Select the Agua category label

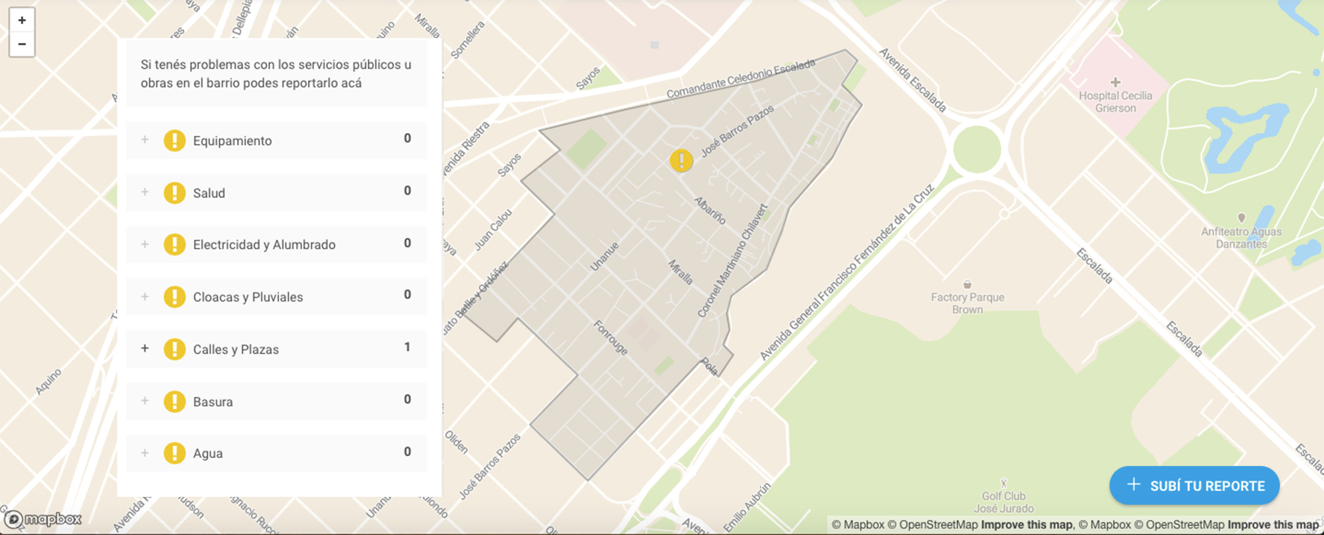click(x=208, y=453)
